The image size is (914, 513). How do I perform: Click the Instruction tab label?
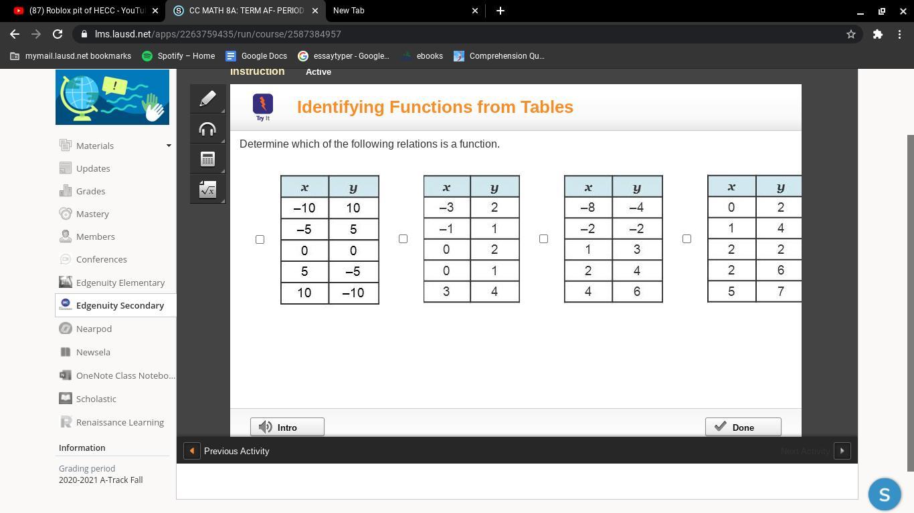point(258,71)
